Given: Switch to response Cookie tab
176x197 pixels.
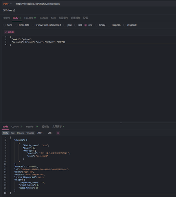Looking at the screenshot, I should point(16,126).
